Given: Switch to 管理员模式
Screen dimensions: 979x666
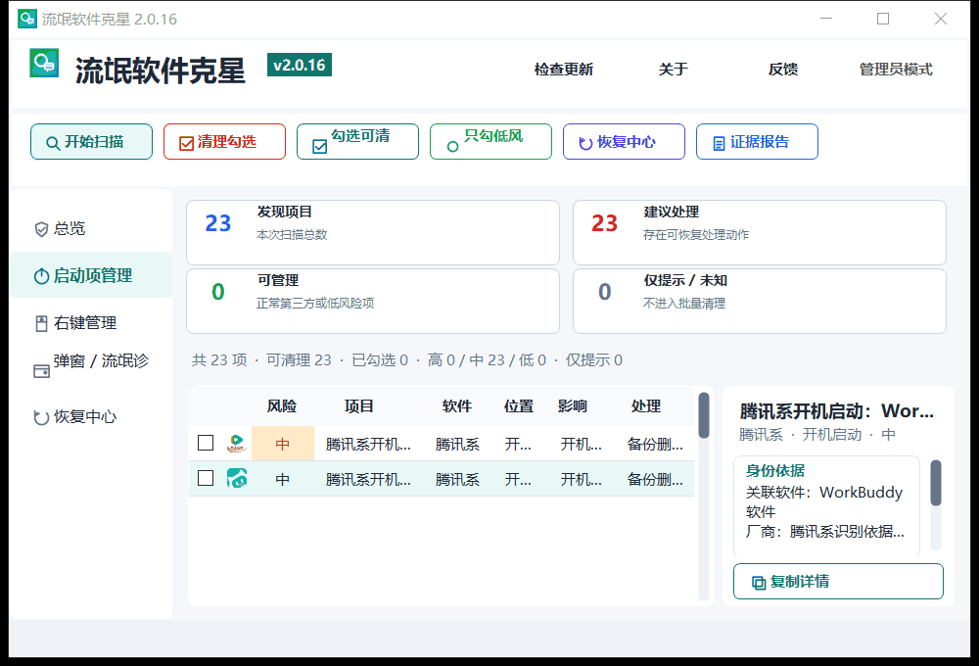Looking at the screenshot, I should (896, 70).
